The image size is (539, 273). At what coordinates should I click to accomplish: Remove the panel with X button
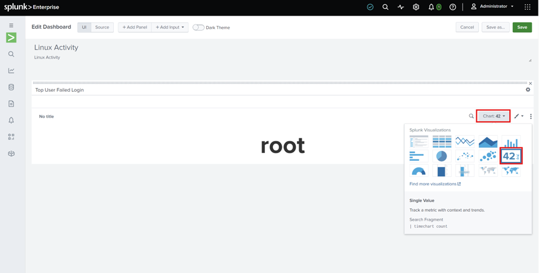tap(530, 83)
